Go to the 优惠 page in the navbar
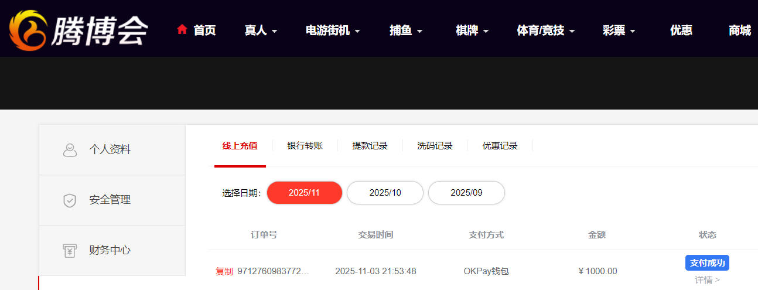 [681, 30]
